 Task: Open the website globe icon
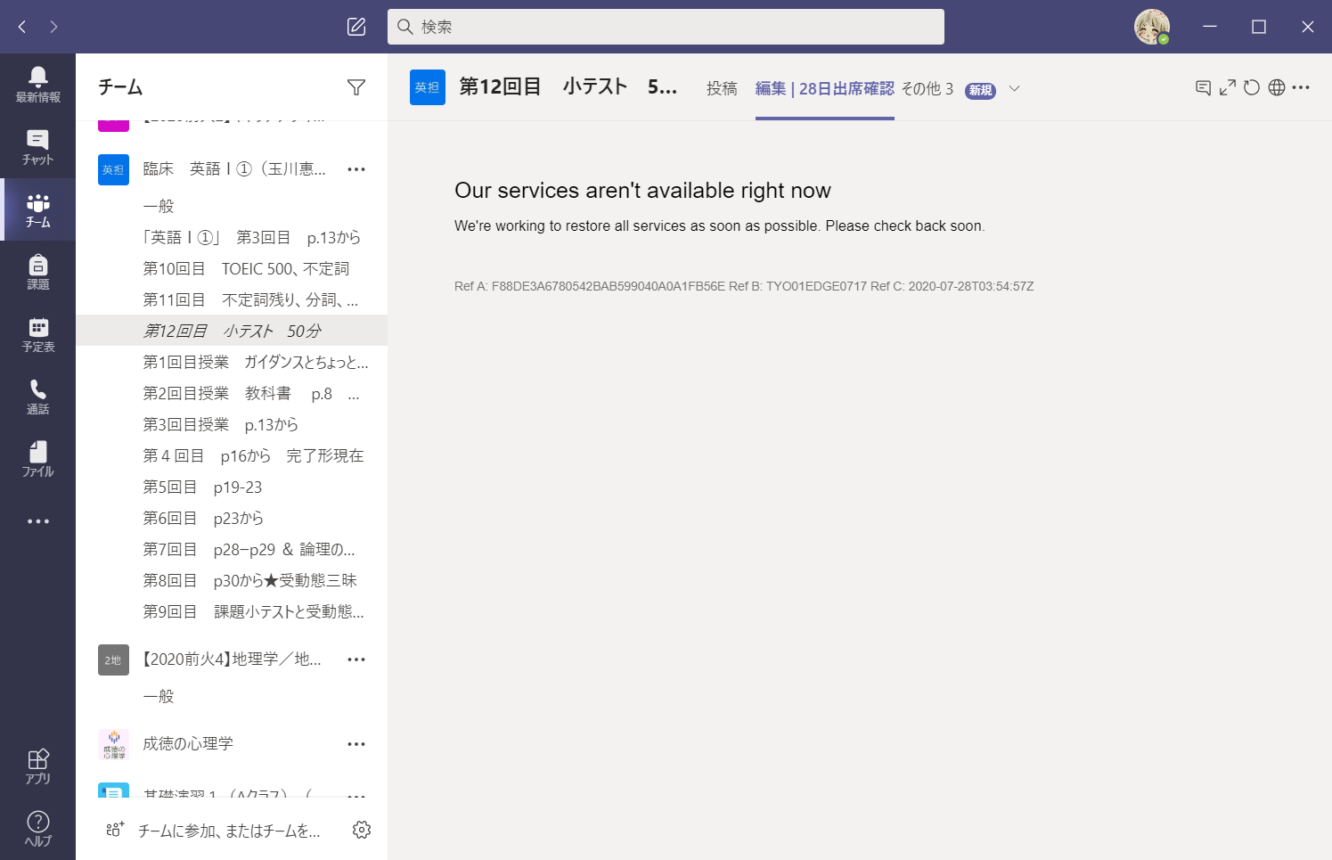(1277, 87)
